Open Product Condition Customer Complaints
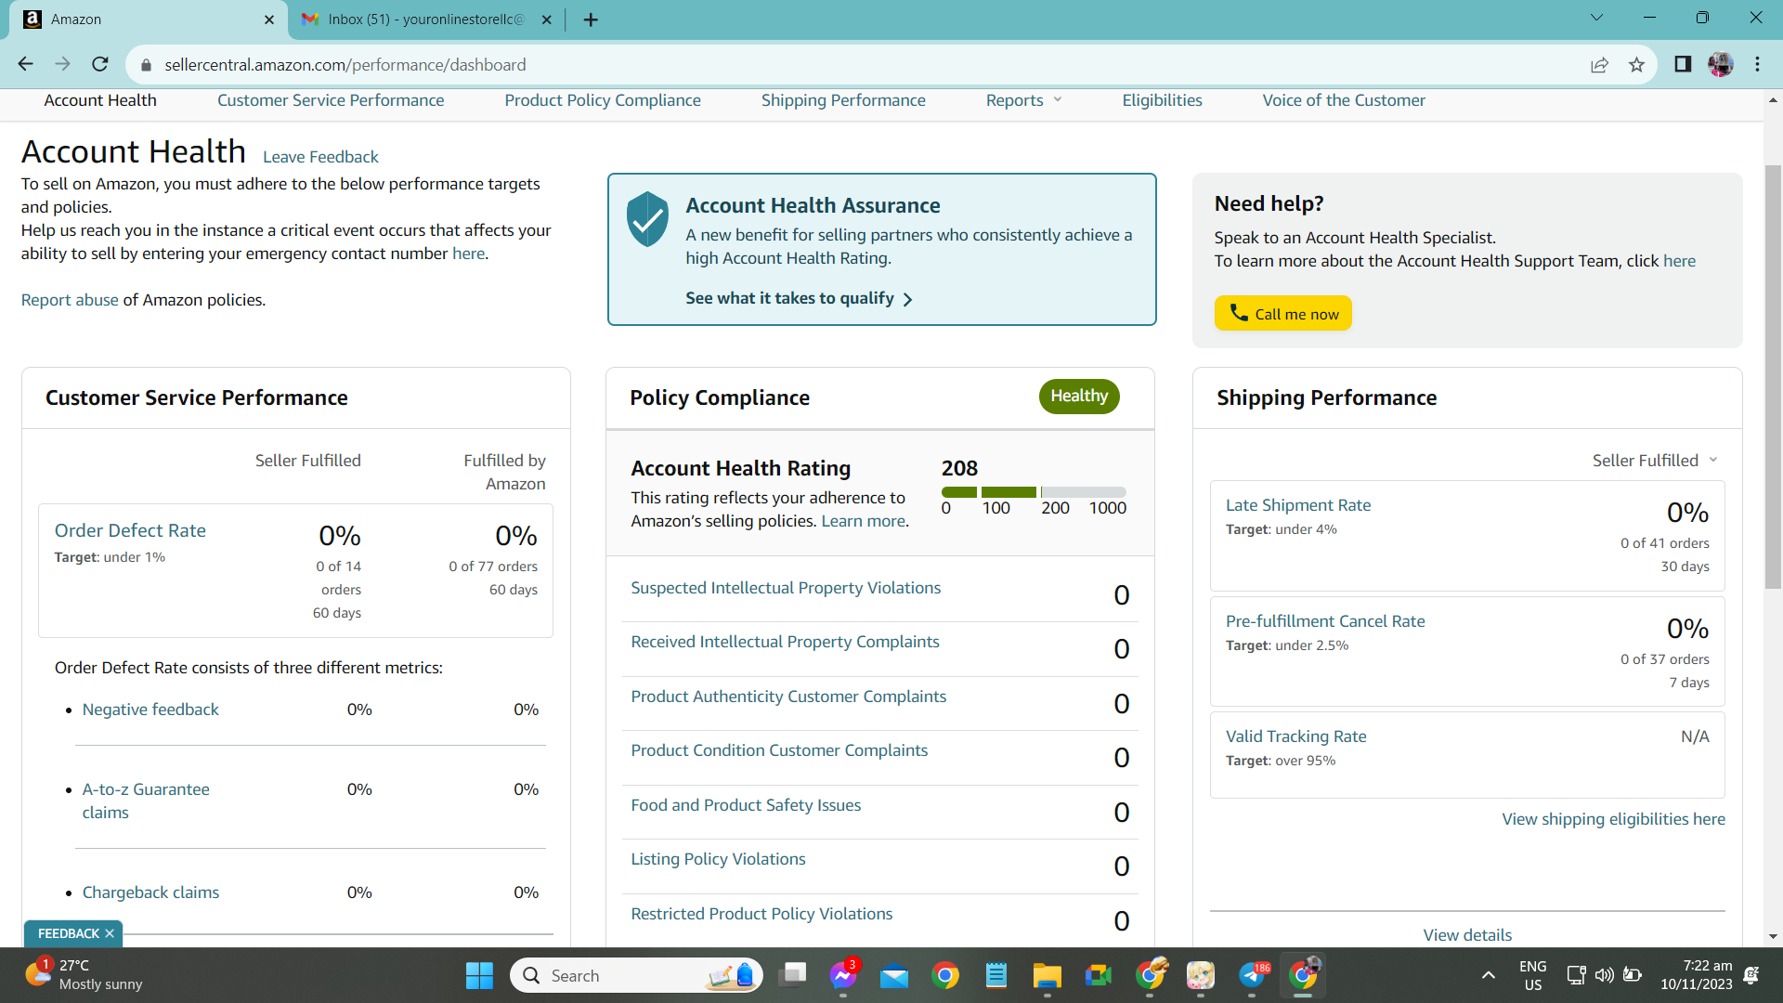The image size is (1783, 1003). pyautogui.click(x=779, y=750)
